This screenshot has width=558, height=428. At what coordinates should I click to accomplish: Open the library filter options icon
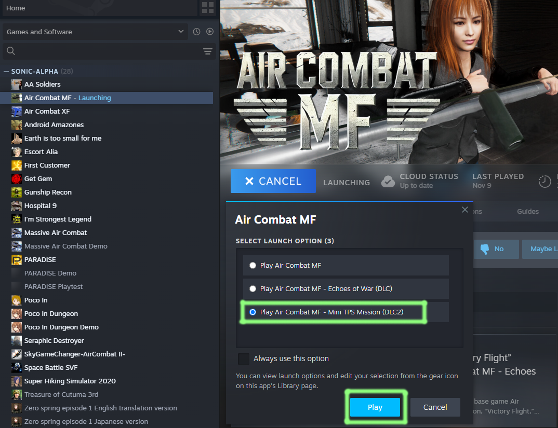pyautogui.click(x=208, y=51)
